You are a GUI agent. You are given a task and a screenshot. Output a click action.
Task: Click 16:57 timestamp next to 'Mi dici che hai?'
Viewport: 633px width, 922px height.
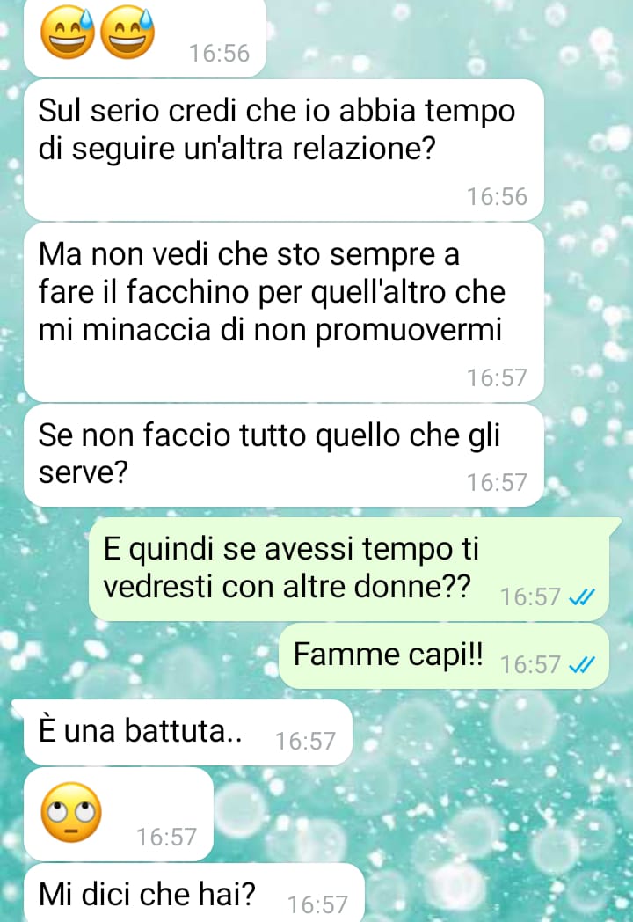point(317,904)
